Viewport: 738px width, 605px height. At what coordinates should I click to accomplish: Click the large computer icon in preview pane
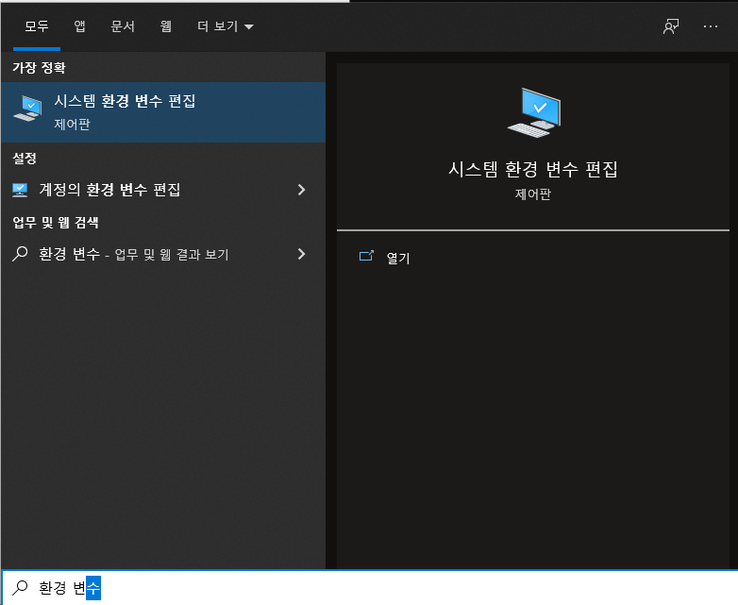(x=534, y=113)
